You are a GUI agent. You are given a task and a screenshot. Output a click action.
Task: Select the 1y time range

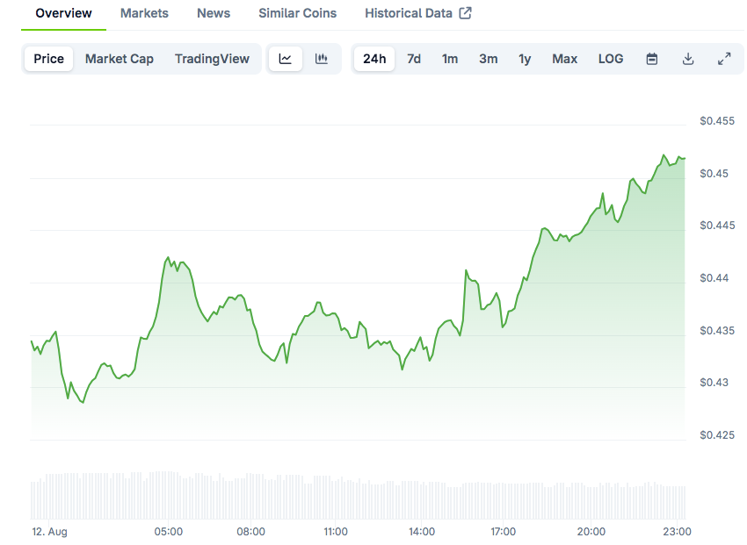[525, 59]
